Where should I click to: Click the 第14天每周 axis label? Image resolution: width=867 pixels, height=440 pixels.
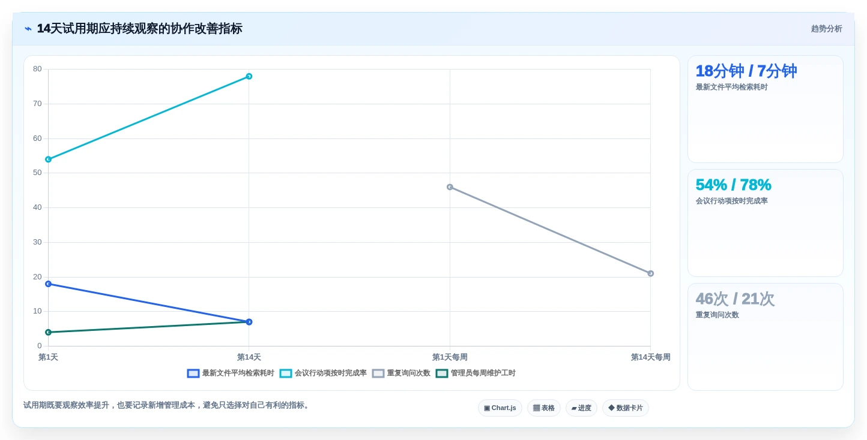tap(650, 357)
